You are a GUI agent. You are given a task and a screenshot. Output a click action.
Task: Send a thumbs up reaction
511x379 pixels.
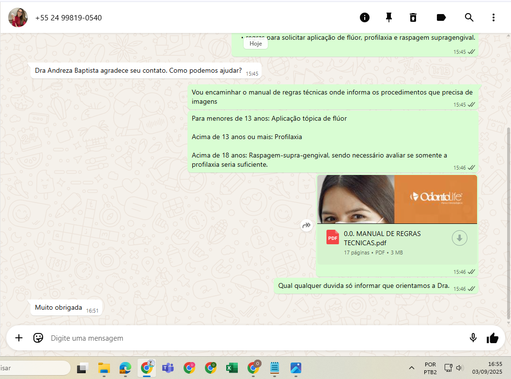tap(492, 338)
